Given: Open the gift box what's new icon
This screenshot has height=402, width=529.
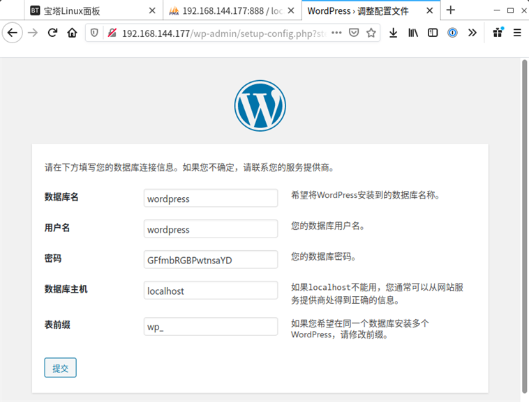Looking at the screenshot, I should pos(498,33).
